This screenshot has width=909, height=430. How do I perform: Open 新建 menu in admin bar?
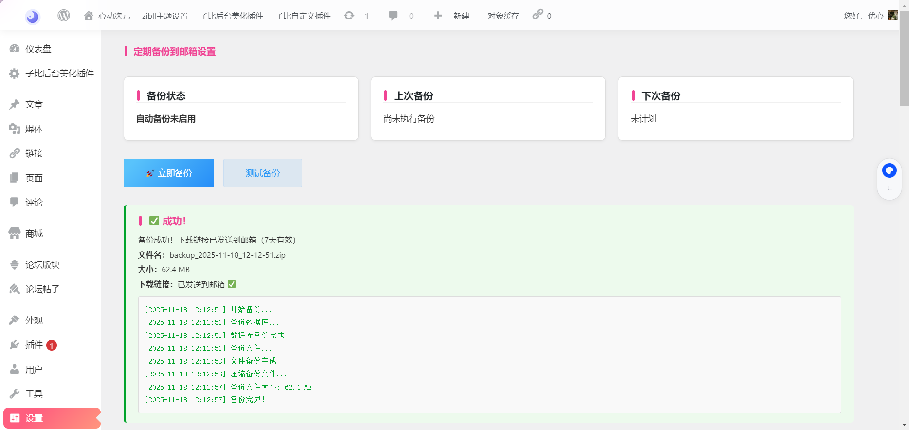(x=461, y=16)
